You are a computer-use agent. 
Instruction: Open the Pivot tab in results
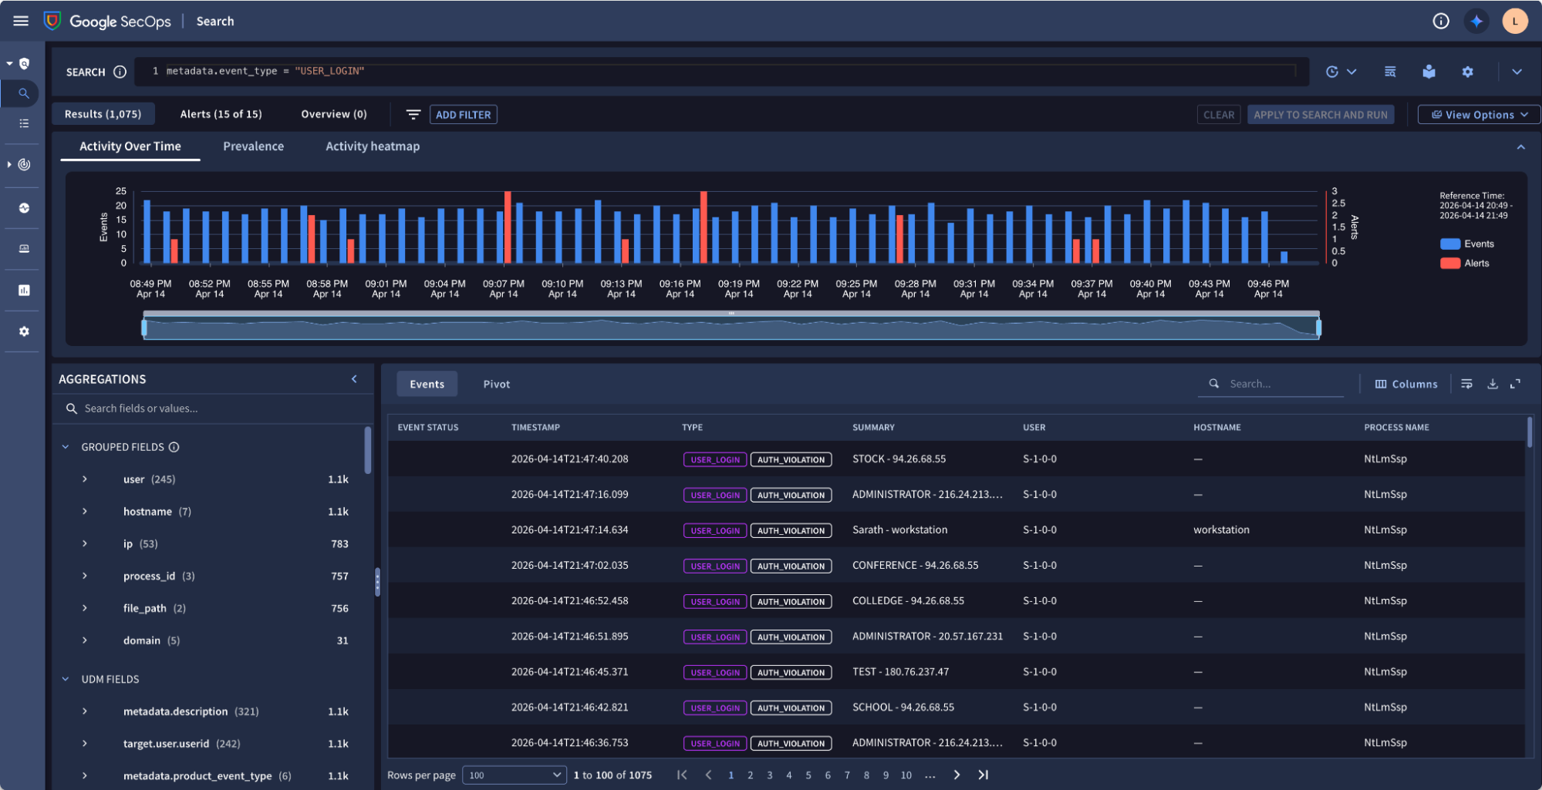[496, 383]
